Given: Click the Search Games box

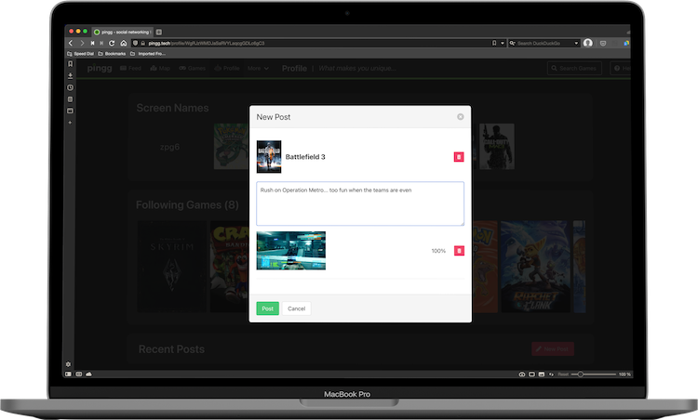Looking at the screenshot, I should 574,68.
